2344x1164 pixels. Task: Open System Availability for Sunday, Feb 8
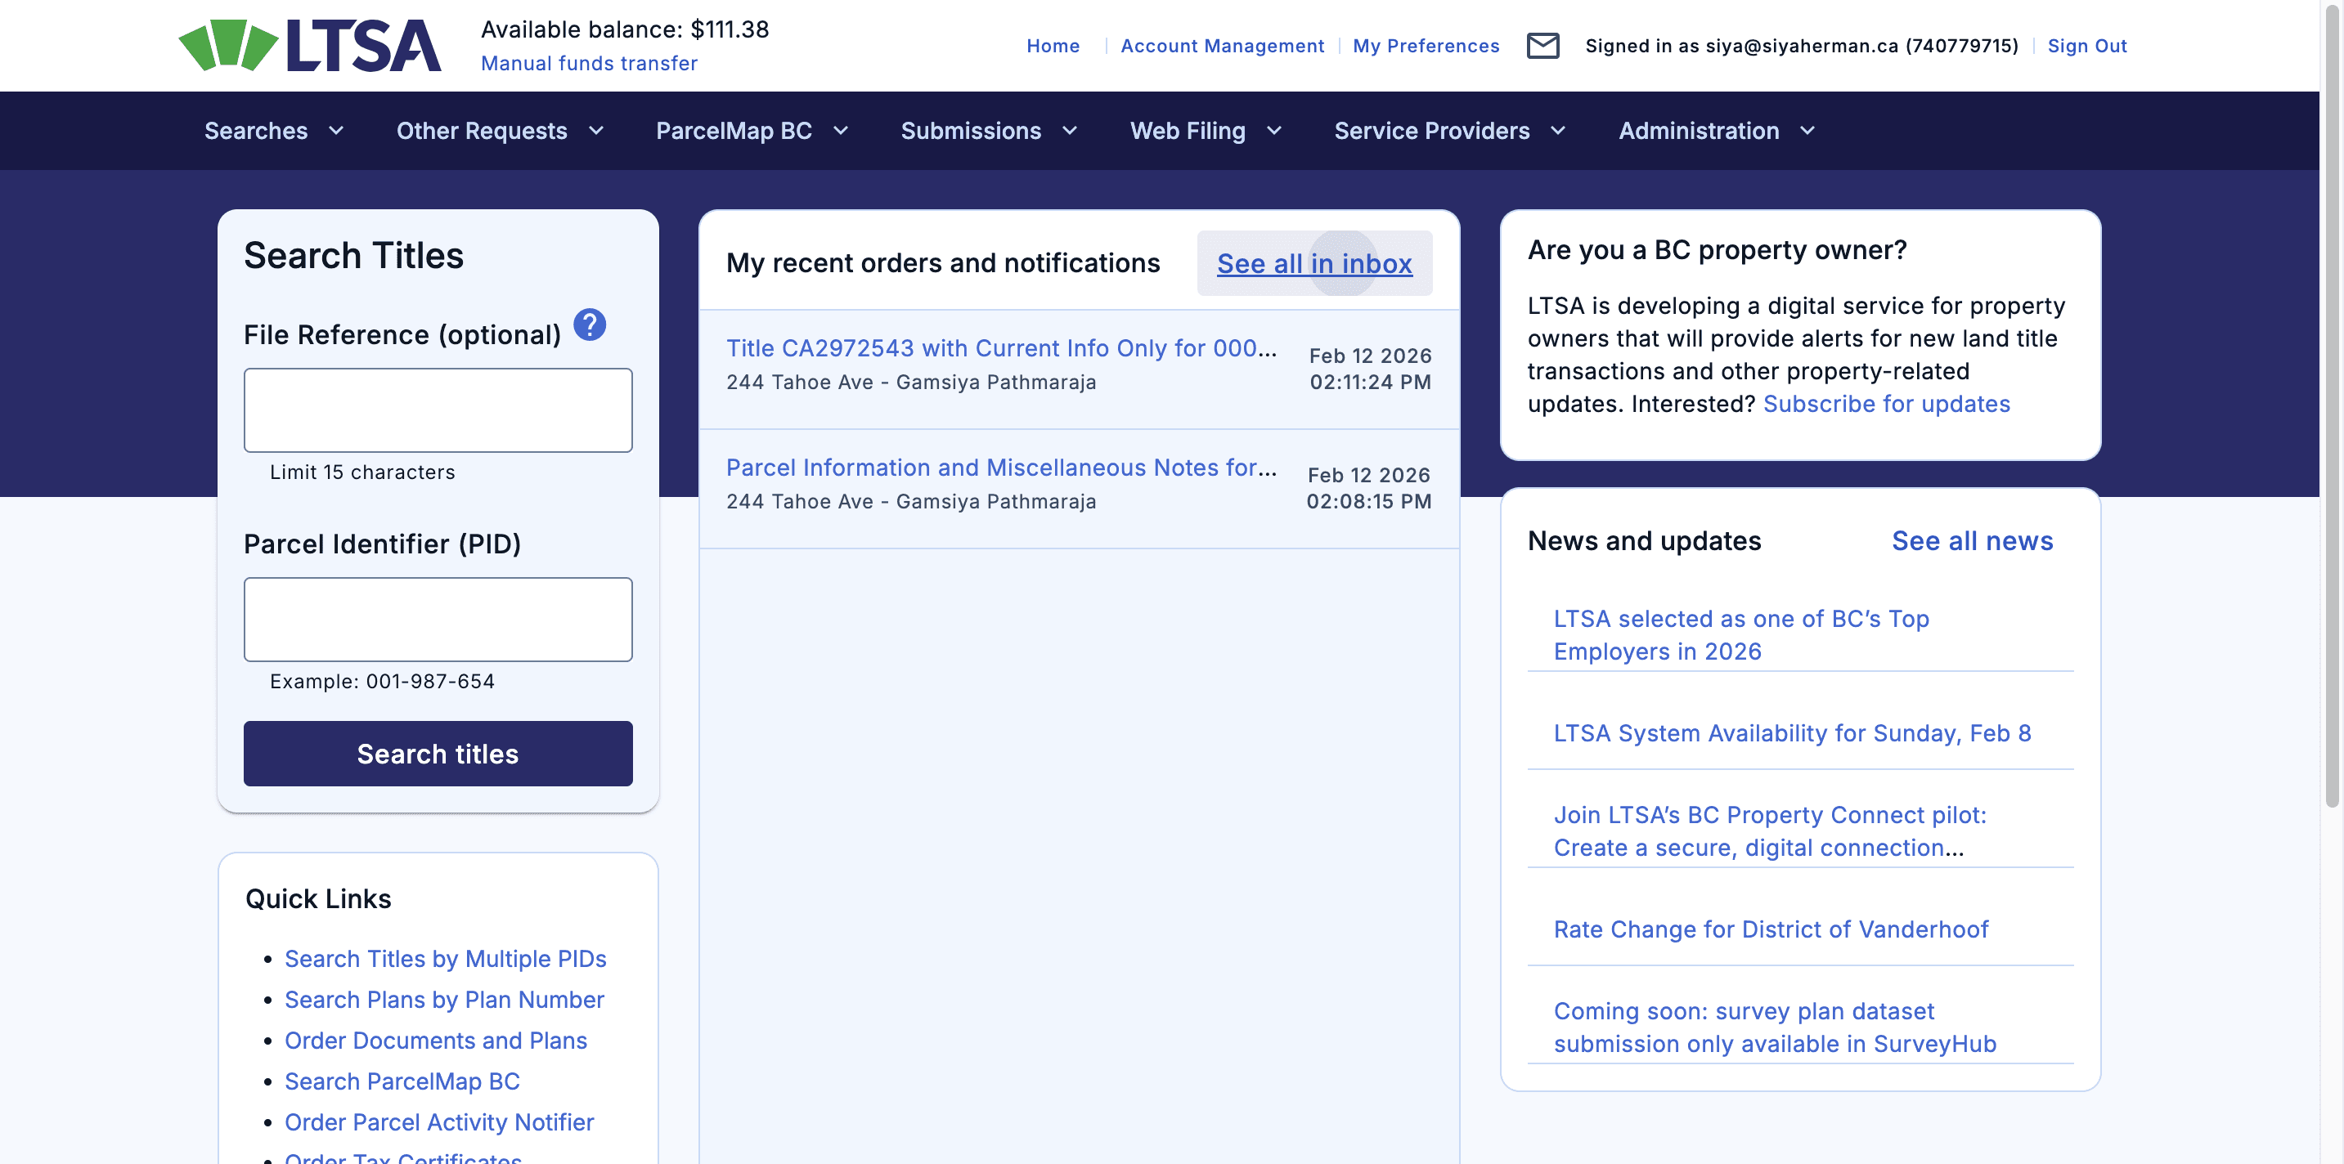[1792, 733]
